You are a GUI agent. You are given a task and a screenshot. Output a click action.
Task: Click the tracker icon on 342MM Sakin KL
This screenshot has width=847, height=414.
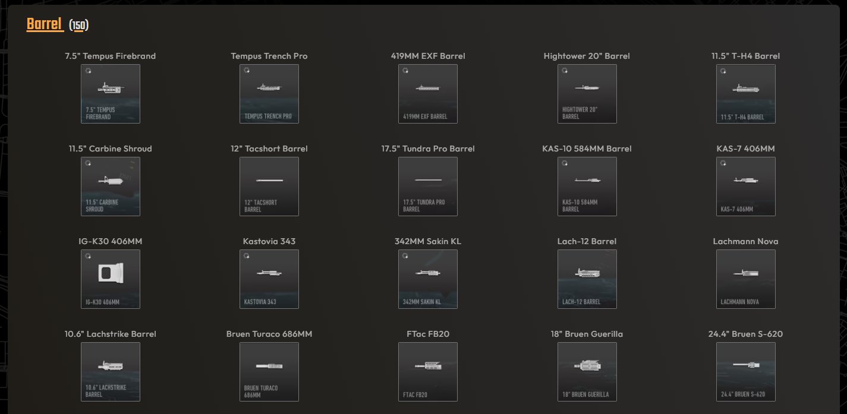coord(404,256)
